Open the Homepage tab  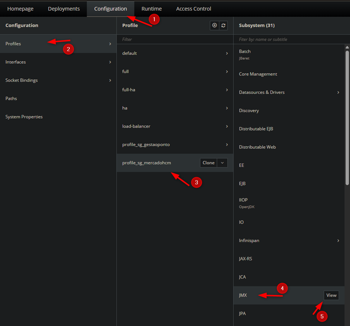(x=20, y=9)
